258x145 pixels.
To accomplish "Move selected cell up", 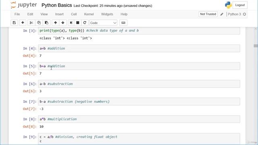I will [56, 23].
